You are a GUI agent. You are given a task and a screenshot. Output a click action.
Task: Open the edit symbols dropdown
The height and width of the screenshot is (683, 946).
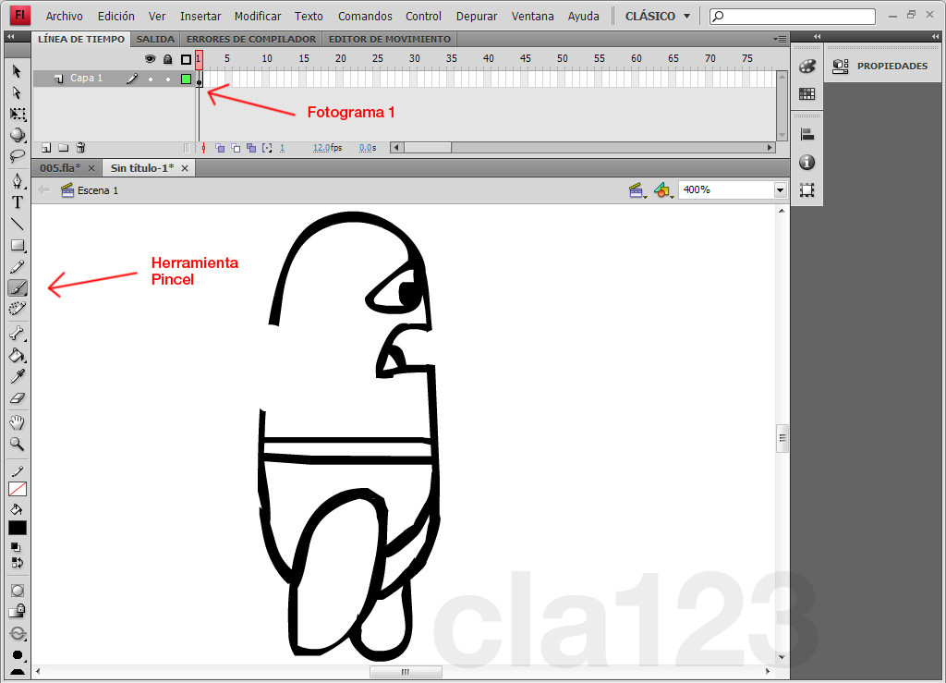point(663,190)
